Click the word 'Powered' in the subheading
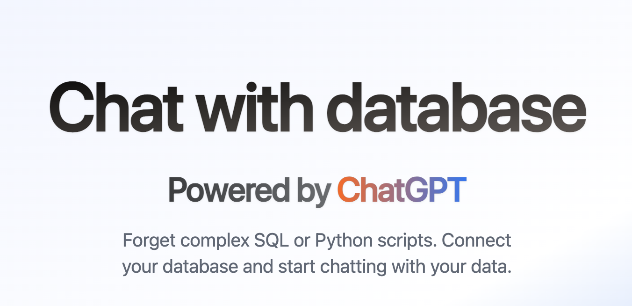The width and height of the screenshot is (632, 306). (229, 190)
